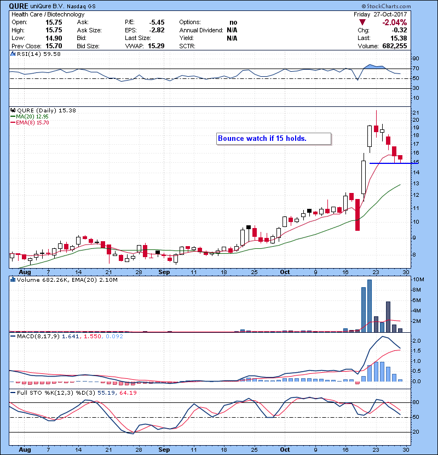Viewport: 438px width, 455px height.
Task: Click the candlestick icon beside QURE (Daily)
Action: tap(13, 110)
